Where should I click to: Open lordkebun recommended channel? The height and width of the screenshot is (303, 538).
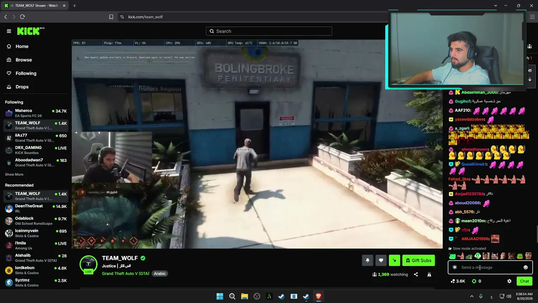(x=36, y=270)
